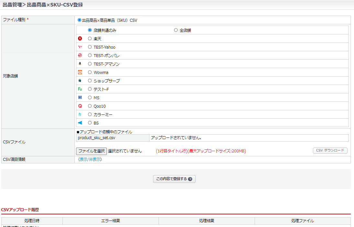Screen dimensions: 354x227
Task: Click the 選択されていません file status text
Action: click(125, 151)
